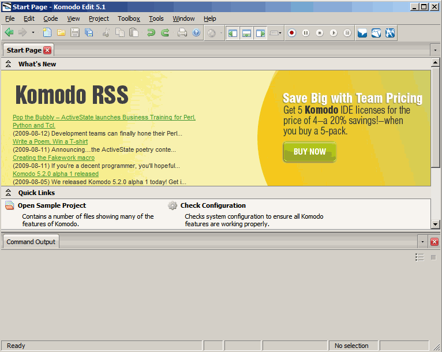
Task: Click the grey browser preview globe icon
Action: click(x=211, y=33)
